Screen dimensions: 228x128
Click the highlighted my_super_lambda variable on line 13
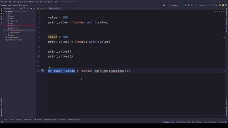pyautogui.click(x=61, y=71)
